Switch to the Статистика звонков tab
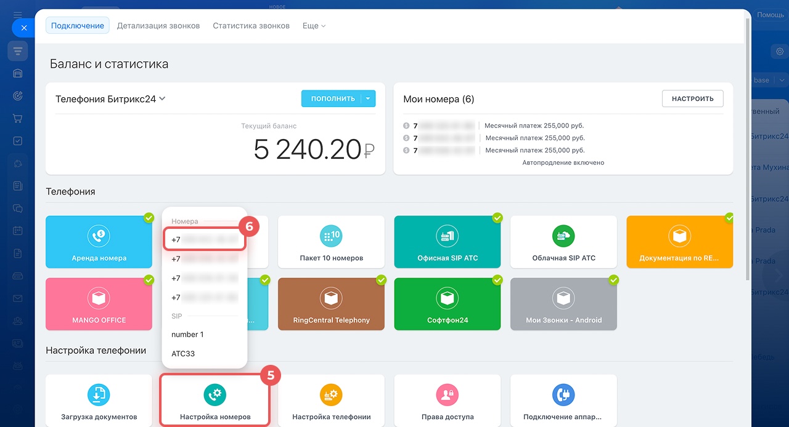Viewport: 789px width, 427px height. click(x=251, y=26)
